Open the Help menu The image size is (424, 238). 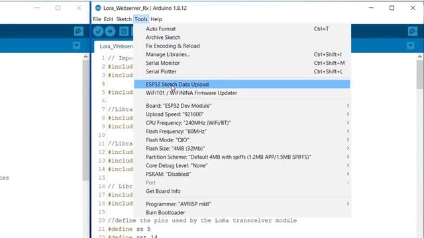click(156, 19)
